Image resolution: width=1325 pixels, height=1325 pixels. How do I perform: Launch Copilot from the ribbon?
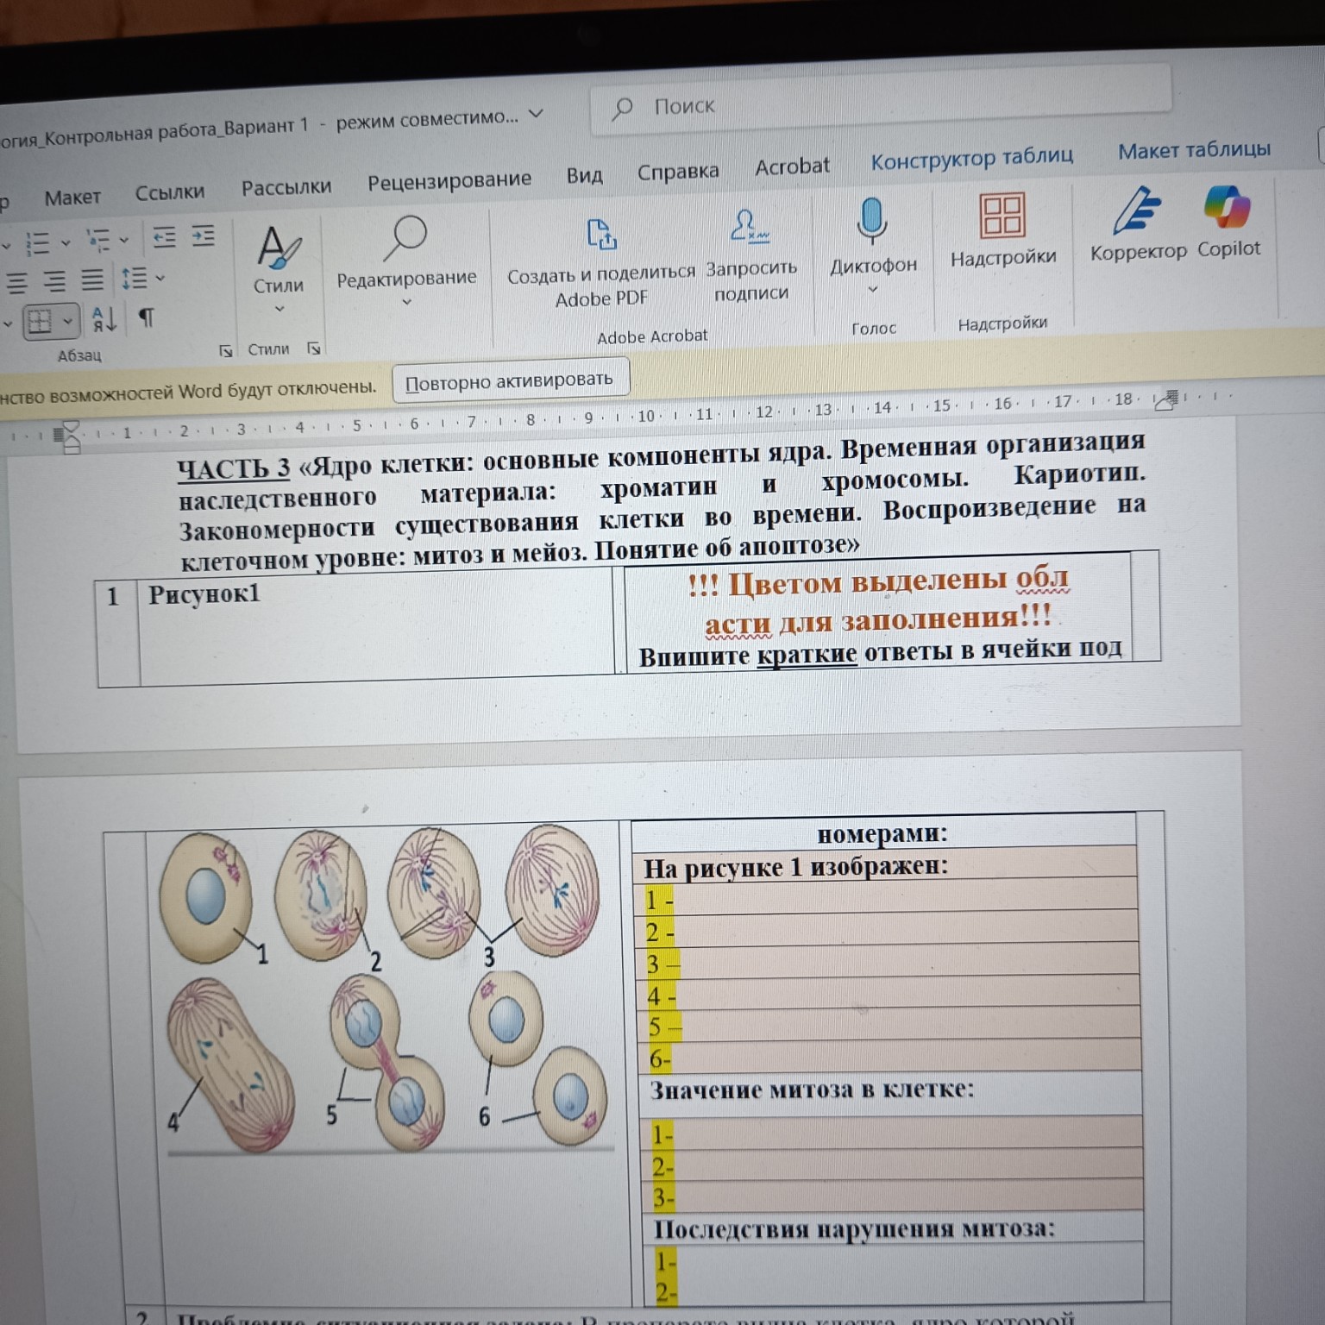point(1228,223)
